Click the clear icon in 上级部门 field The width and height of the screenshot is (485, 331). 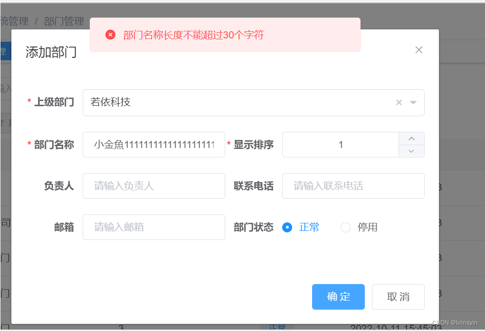pos(399,102)
